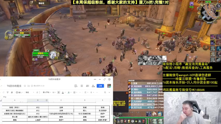Open the collaborators person icon

click(93, 86)
